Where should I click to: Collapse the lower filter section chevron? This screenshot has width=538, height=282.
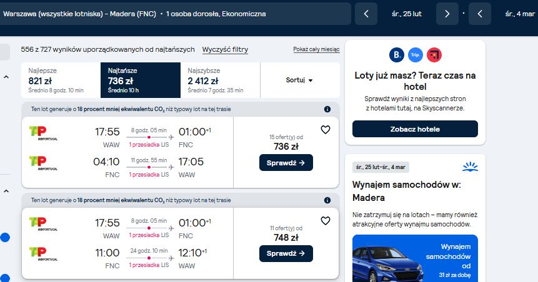6,191
